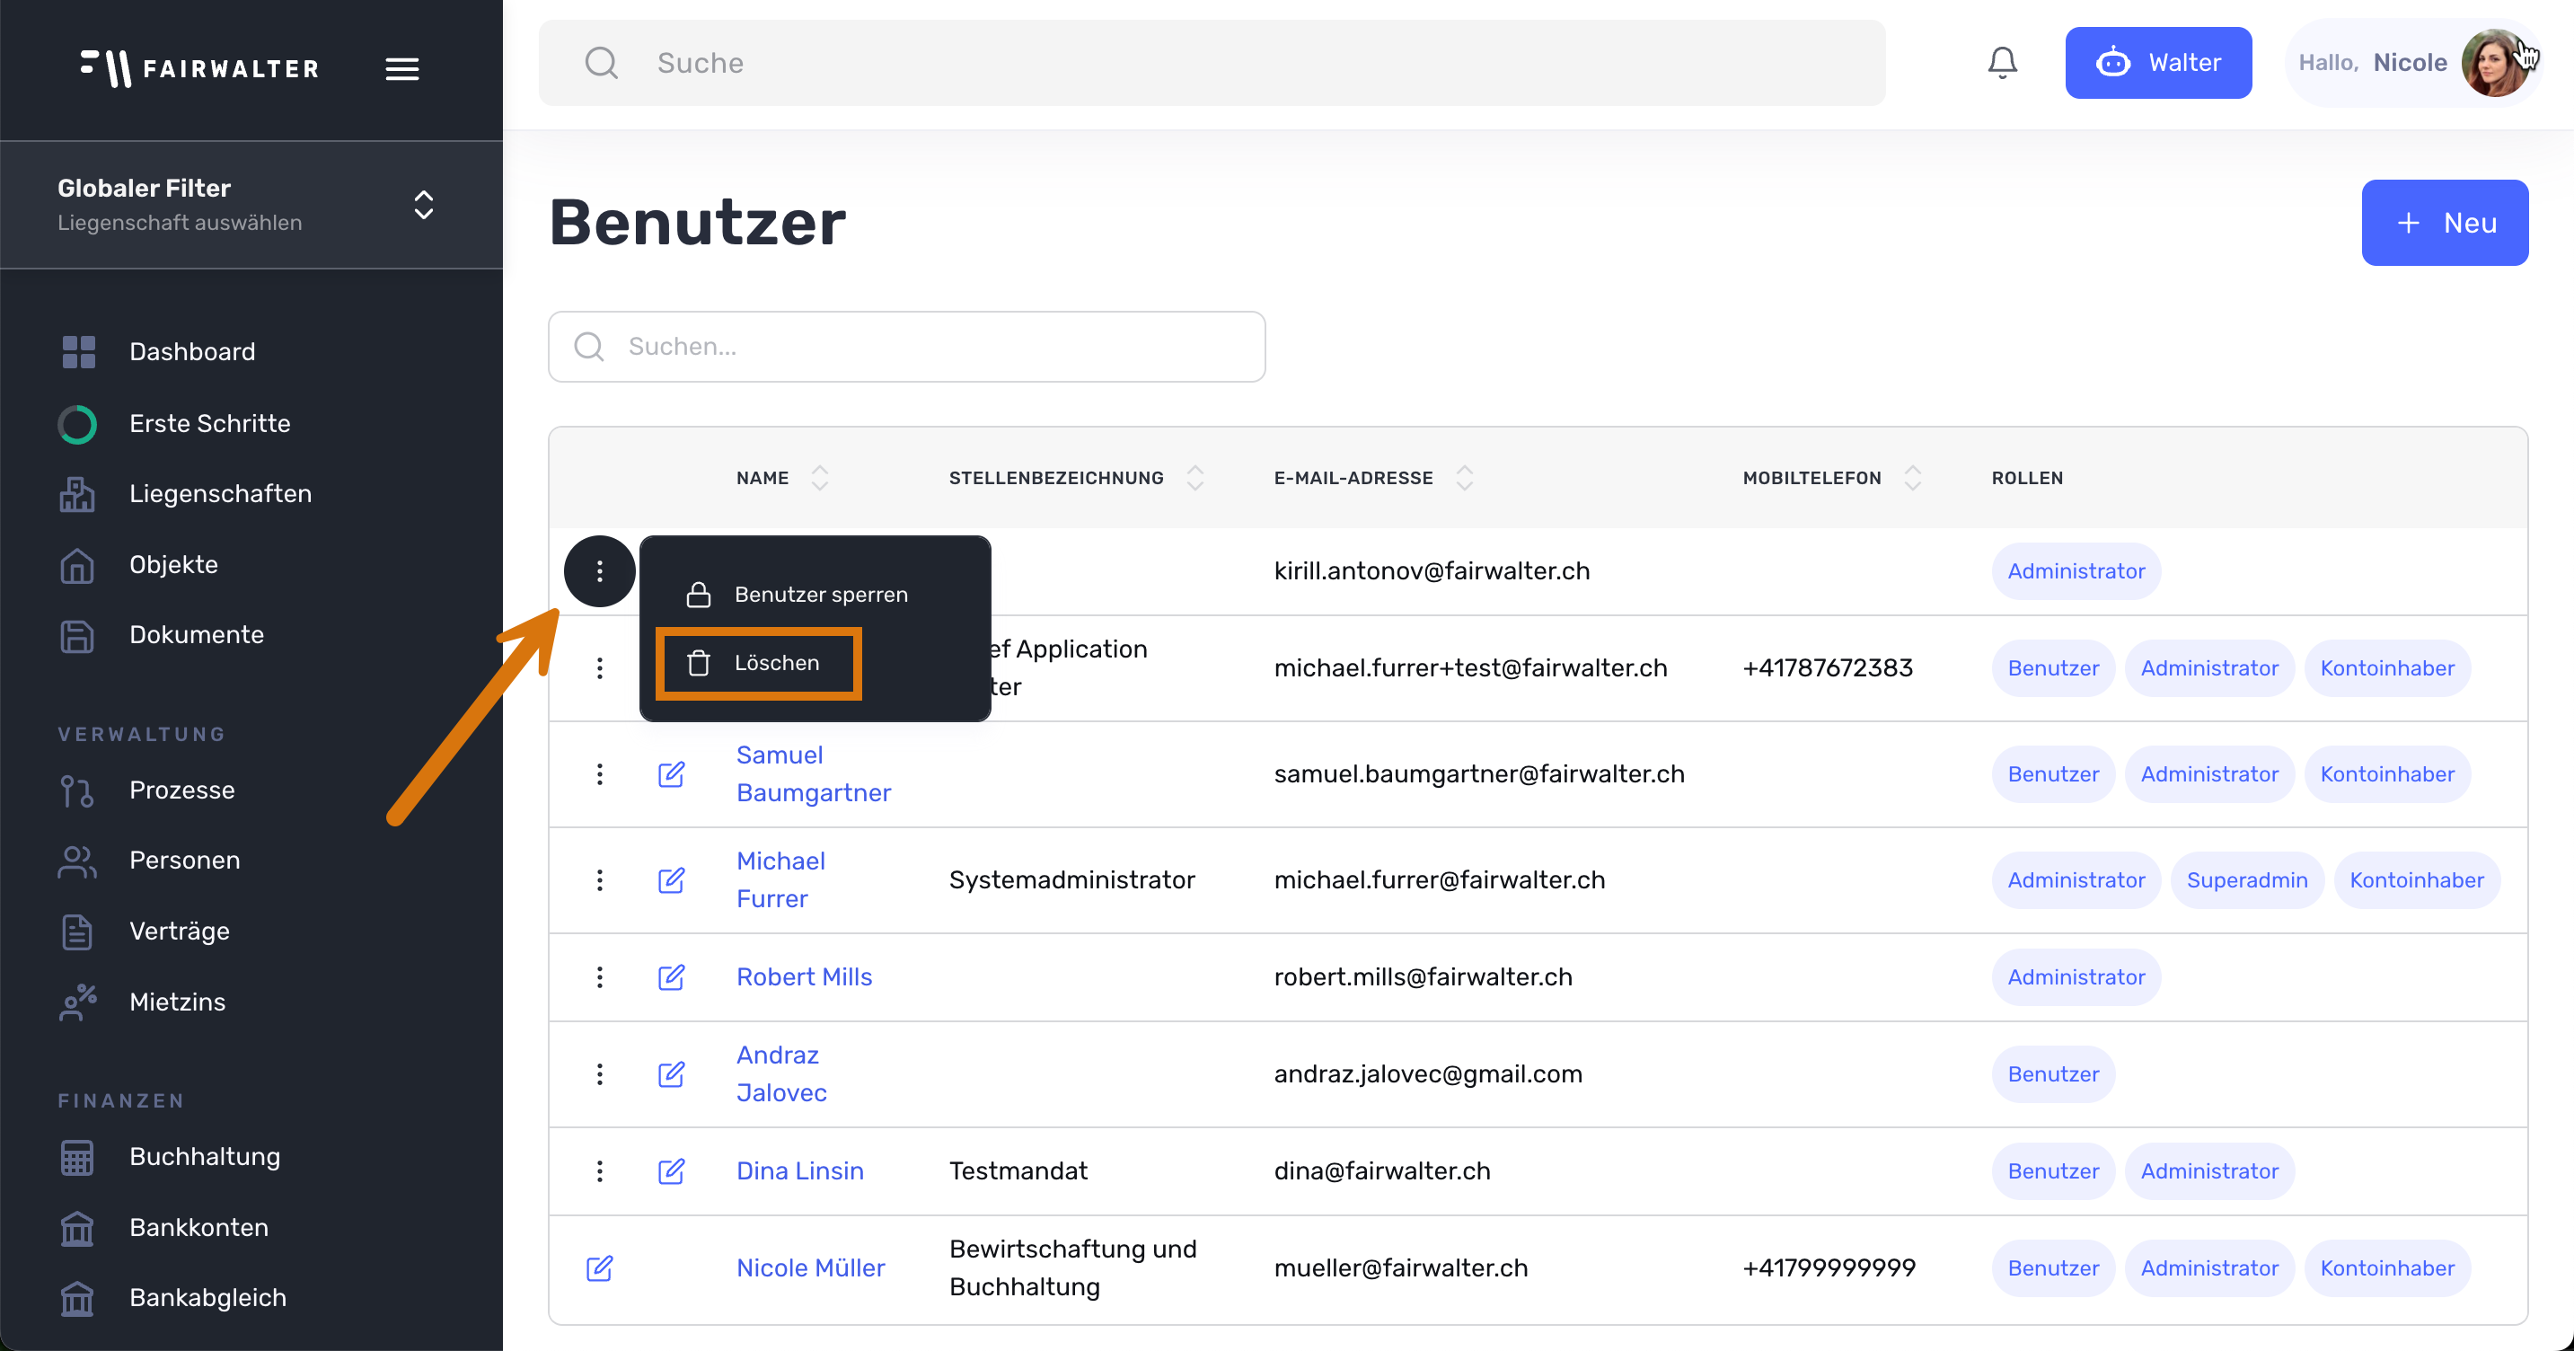Screen dimensions: 2574x1351
Task: Open Michael Furrer's user link
Action: click(780, 880)
